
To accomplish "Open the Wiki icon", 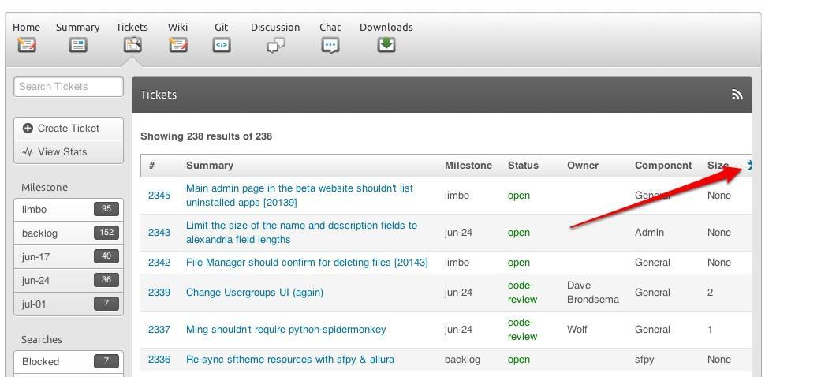I will tap(178, 45).
